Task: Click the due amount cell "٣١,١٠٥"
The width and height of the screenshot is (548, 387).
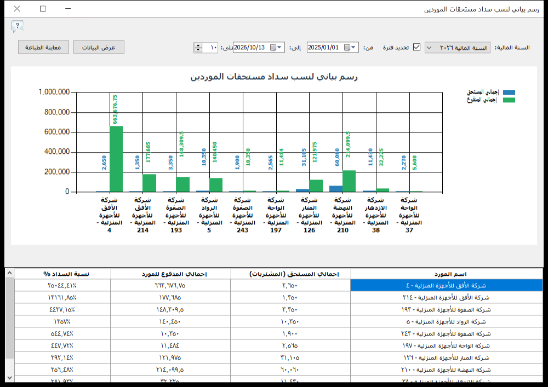Action: point(290,357)
